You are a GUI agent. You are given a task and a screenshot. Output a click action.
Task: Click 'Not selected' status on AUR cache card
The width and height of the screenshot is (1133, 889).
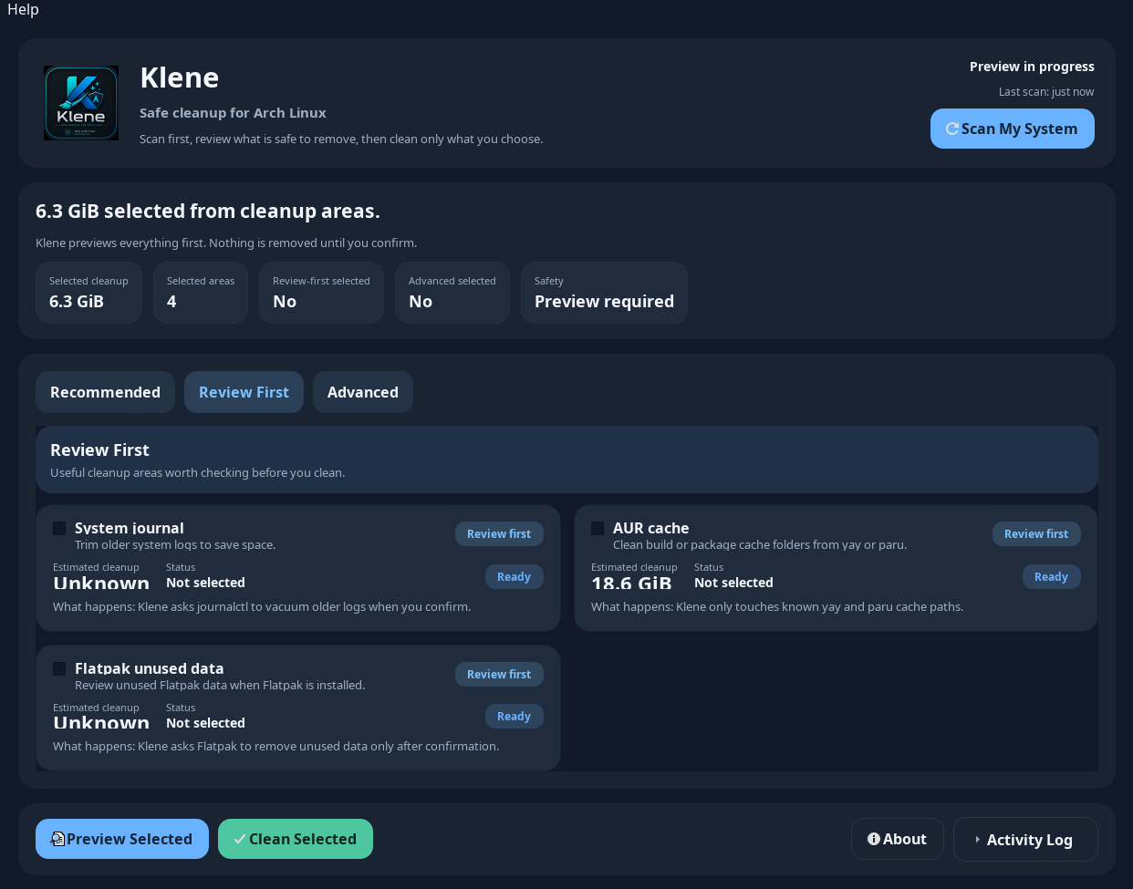pos(733,583)
